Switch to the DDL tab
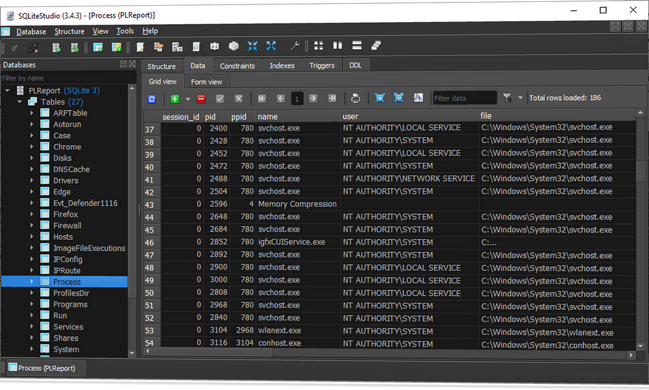649x390 pixels. tap(355, 65)
